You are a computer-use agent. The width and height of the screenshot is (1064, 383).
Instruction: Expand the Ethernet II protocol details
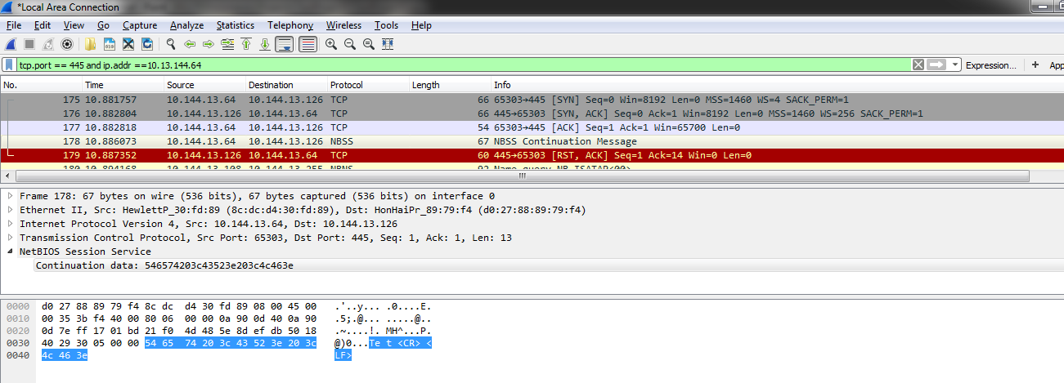11,210
